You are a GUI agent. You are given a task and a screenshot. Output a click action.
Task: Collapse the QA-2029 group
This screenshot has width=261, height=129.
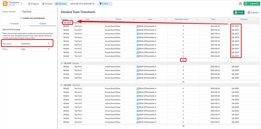62,23
